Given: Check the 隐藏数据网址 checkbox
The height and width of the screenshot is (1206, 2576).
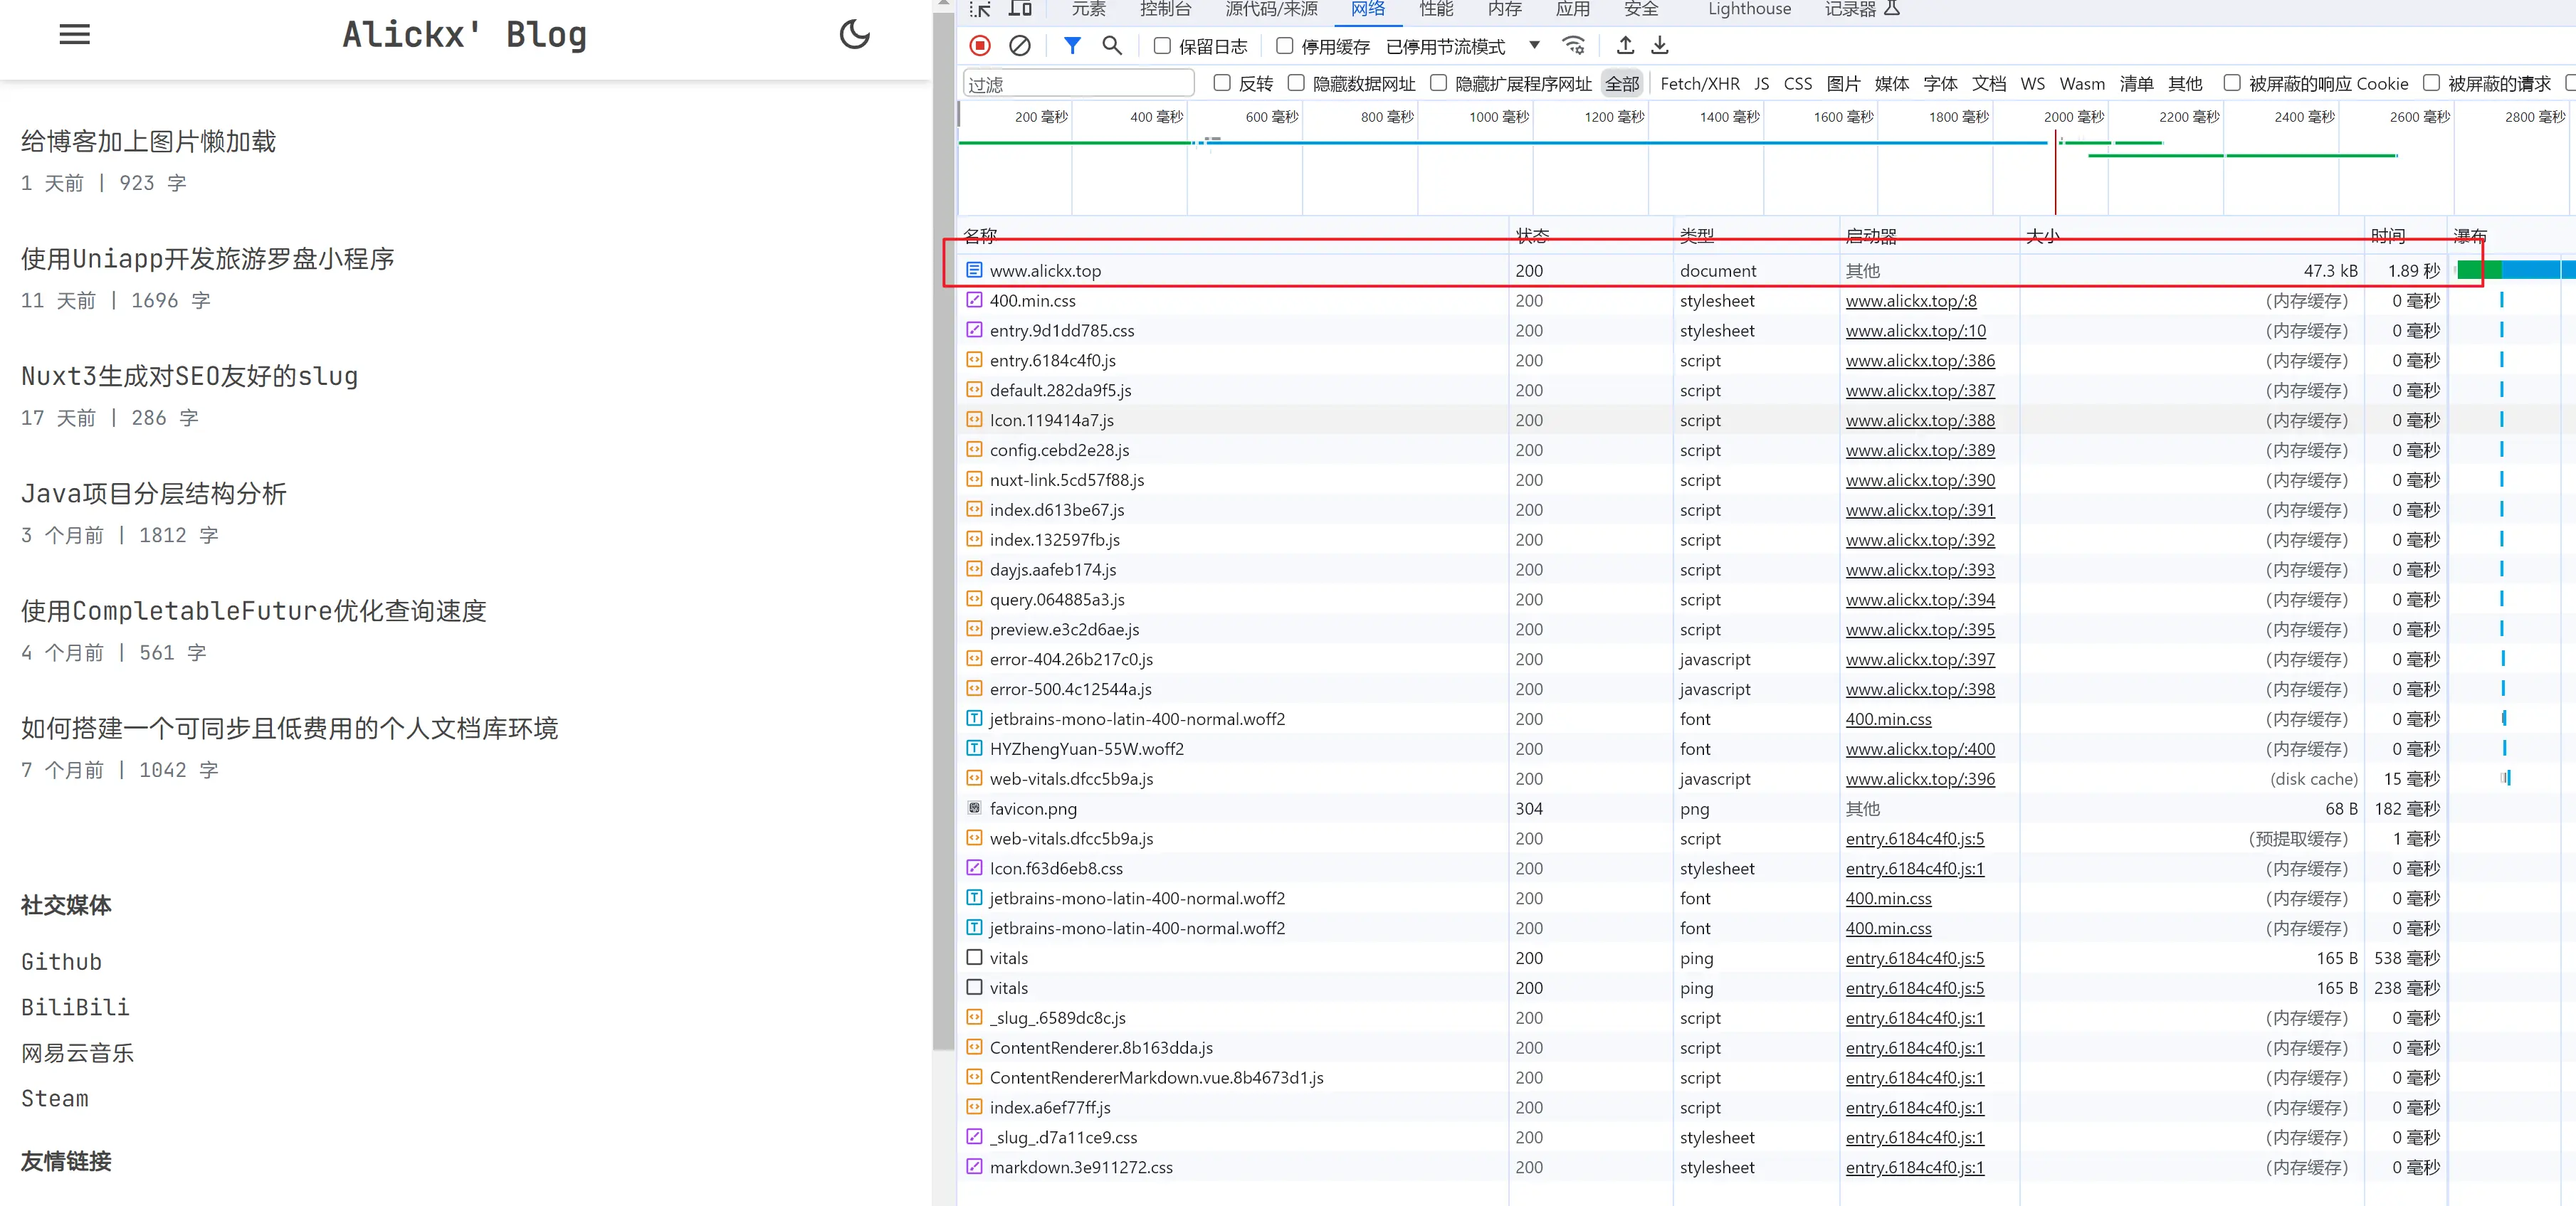Looking at the screenshot, I should click(1296, 83).
